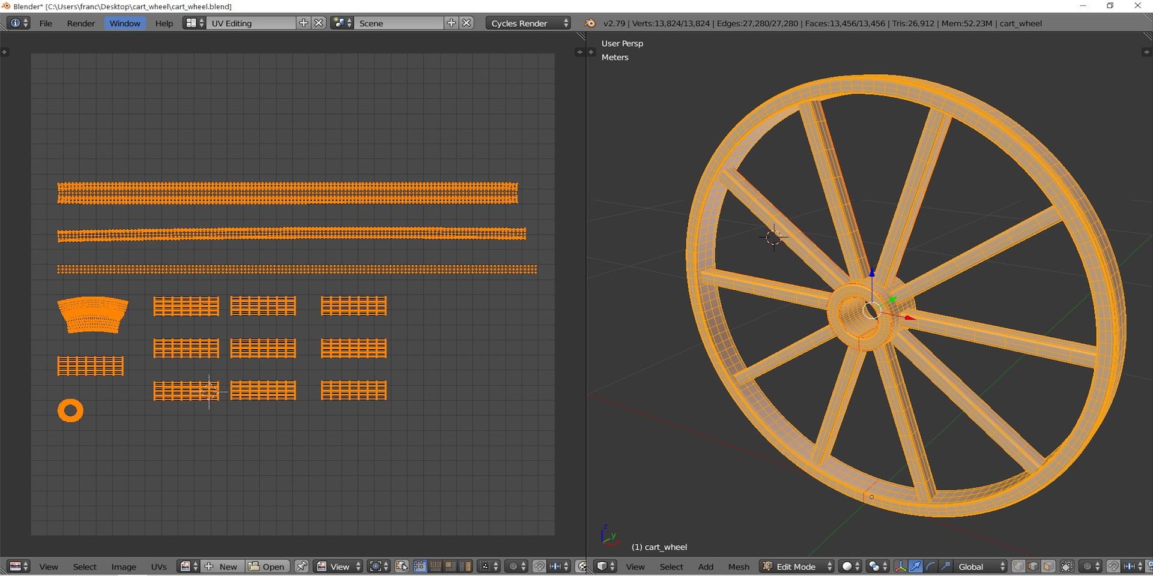The image size is (1153, 576).
Task: Open the Help menu
Action: (164, 23)
